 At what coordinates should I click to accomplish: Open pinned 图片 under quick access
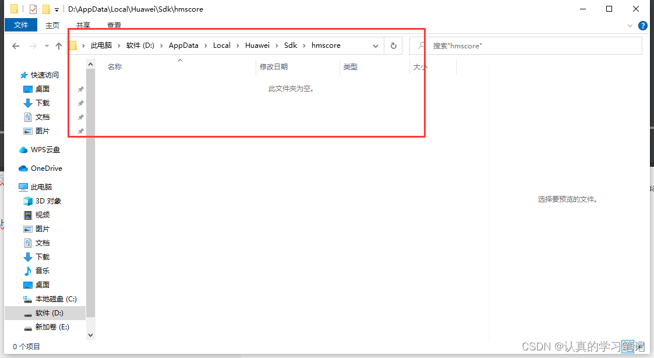coord(42,131)
